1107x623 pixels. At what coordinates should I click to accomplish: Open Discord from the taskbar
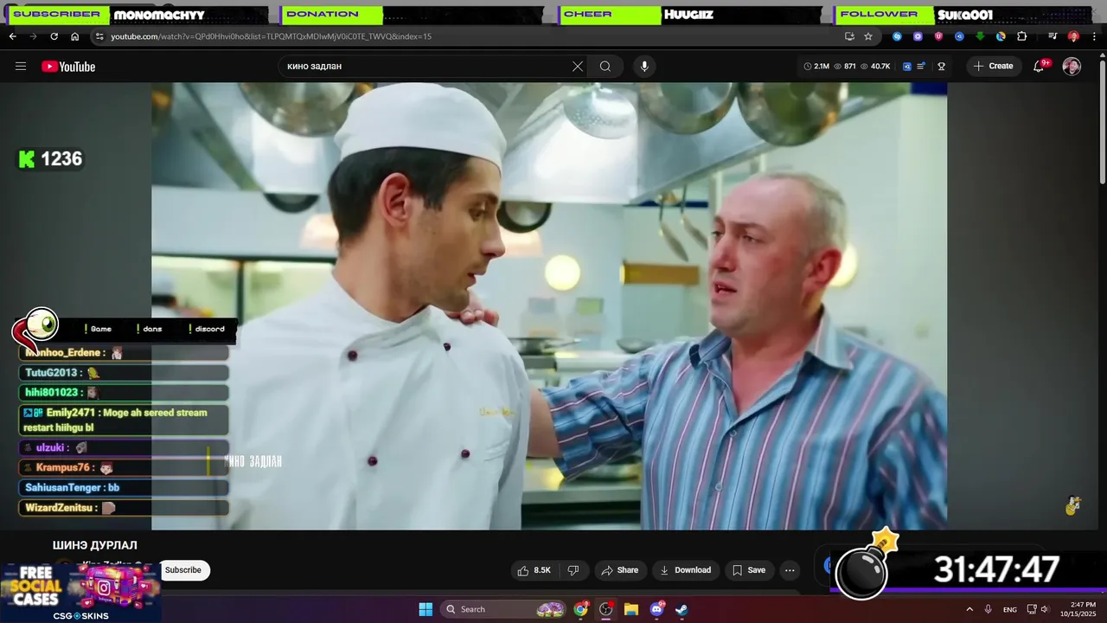[x=656, y=609]
